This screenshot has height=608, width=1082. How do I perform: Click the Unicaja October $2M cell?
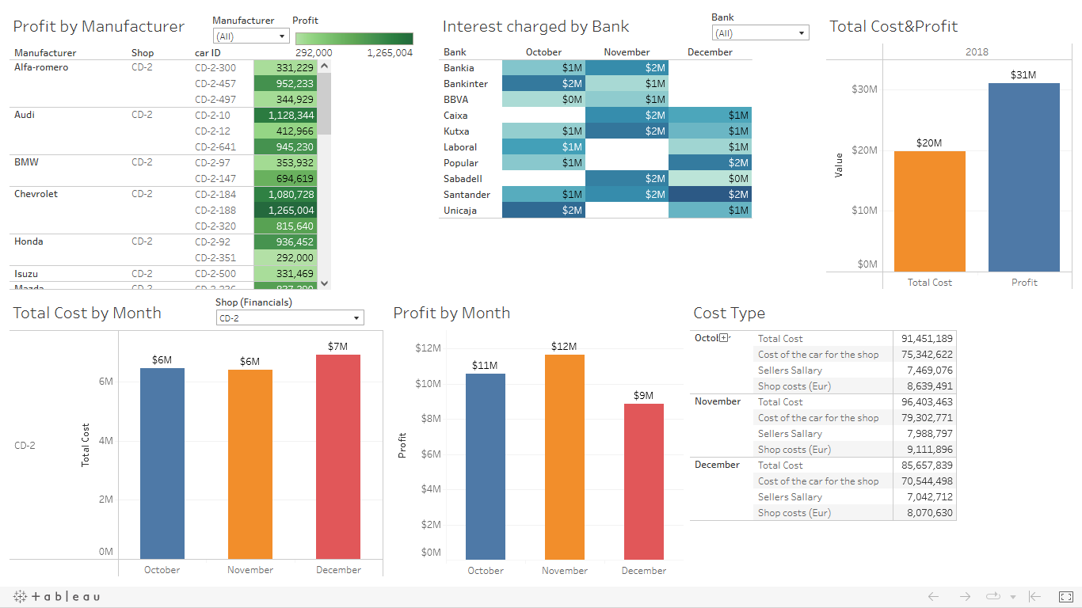pos(543,211)
